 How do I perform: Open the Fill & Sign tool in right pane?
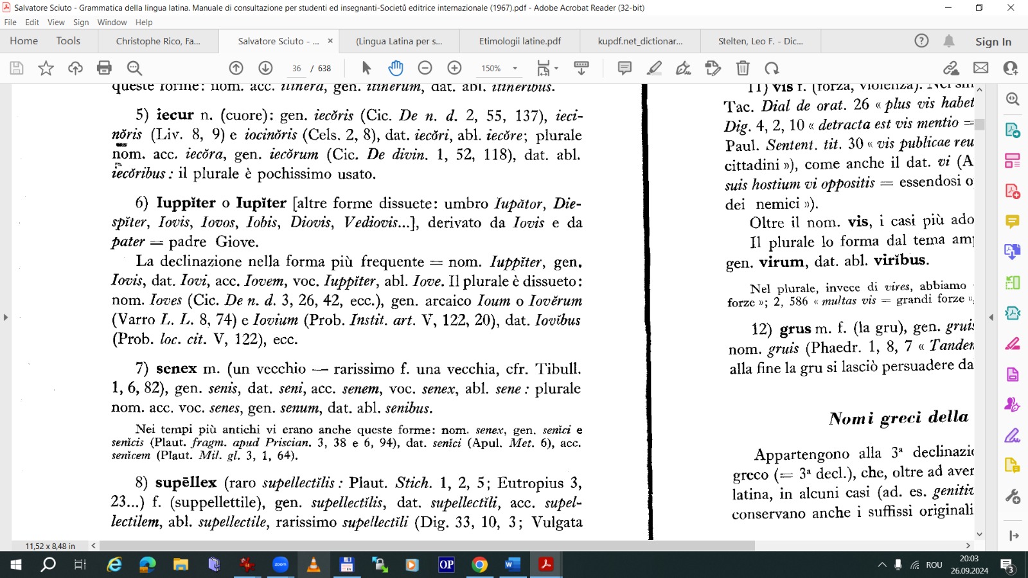pyautogui.click(x=1013, y=435)
